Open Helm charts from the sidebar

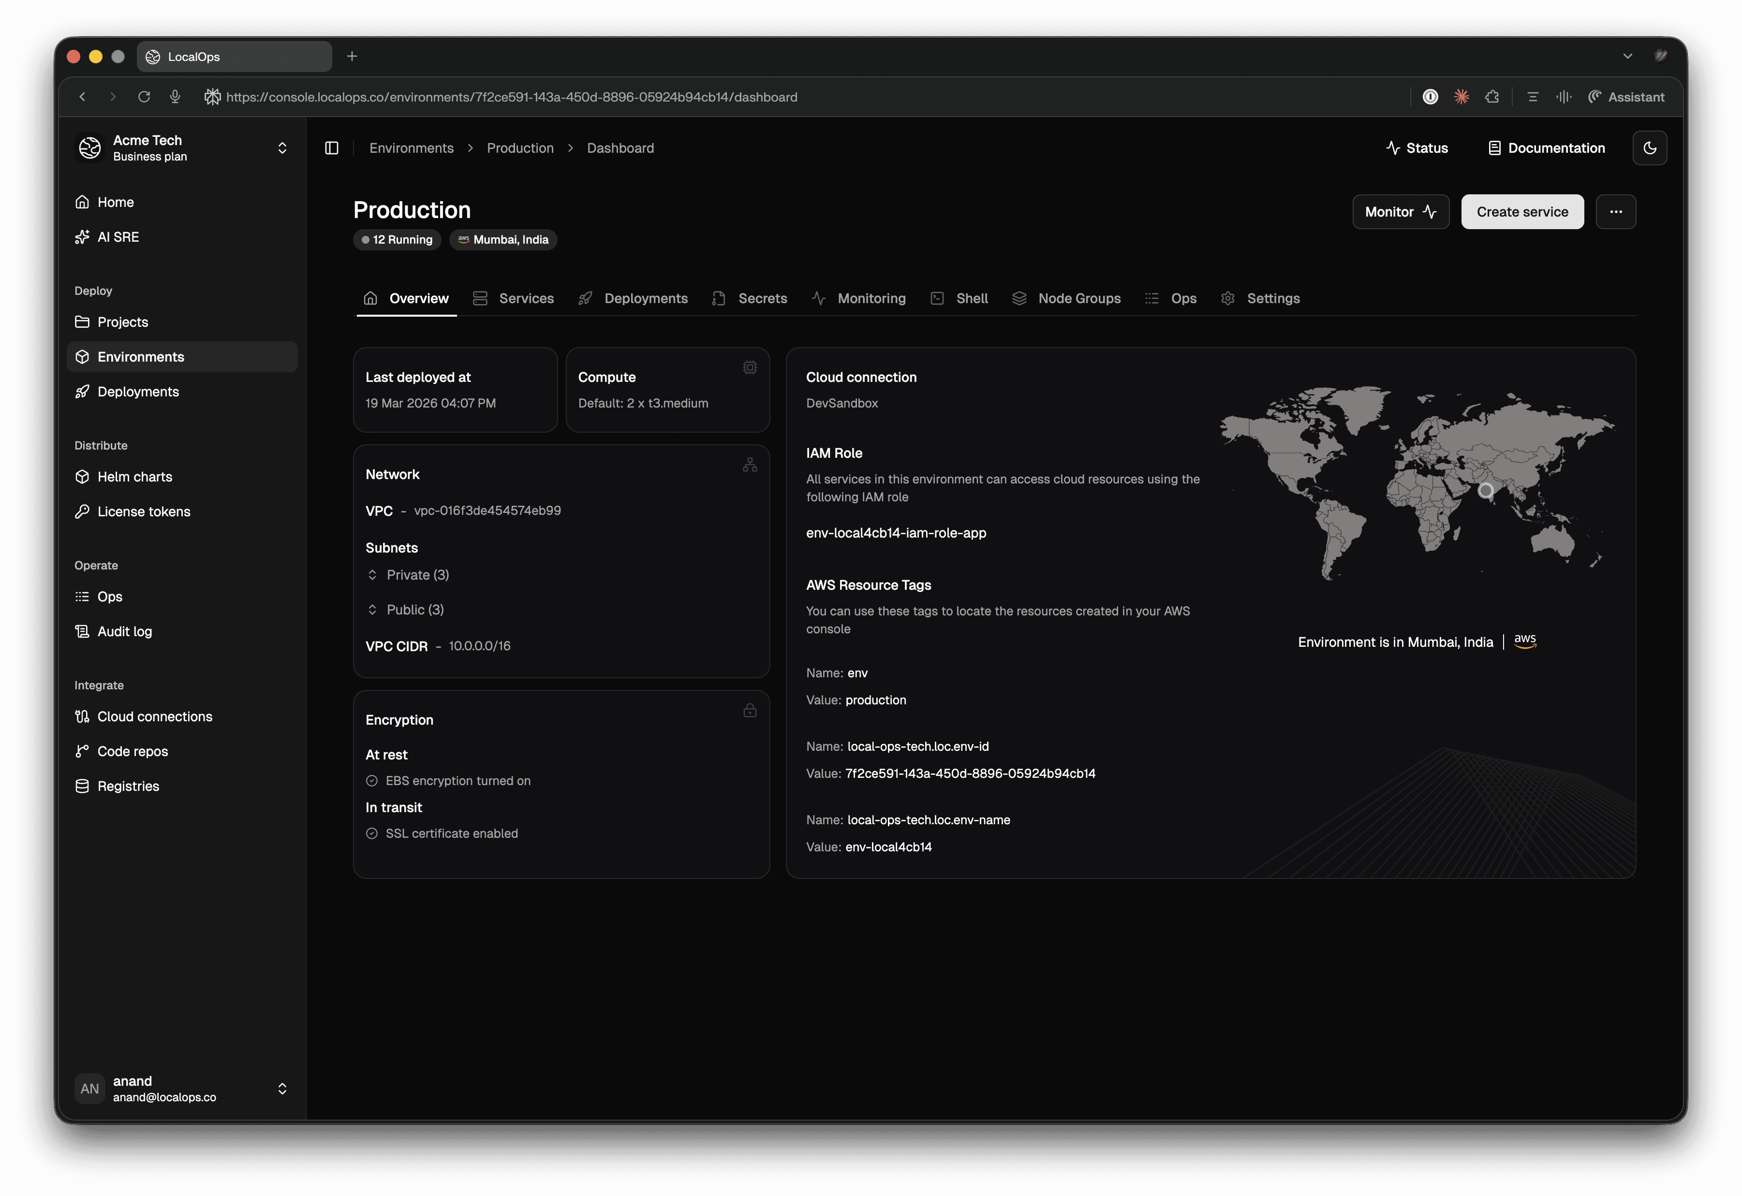(x=134, y=477)
